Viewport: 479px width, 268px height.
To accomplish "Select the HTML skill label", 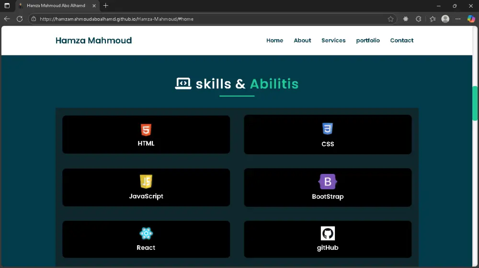I will (146, 143).
